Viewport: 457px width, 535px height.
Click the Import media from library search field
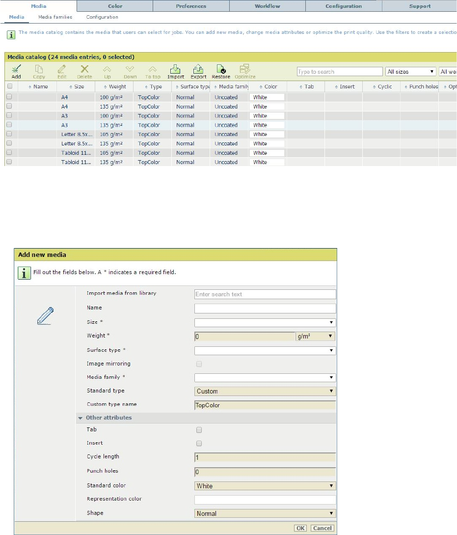pyautogui.click(x=265, y=294)
